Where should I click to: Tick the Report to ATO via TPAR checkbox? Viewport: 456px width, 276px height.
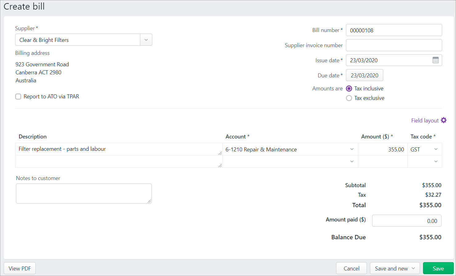(x=18, y=97)
